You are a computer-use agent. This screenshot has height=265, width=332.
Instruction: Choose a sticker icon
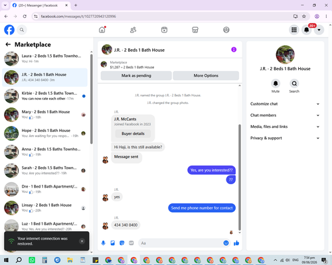pyautogui.click(x=122, y=243)
